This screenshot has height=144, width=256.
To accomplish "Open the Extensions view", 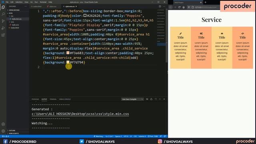I will [3, 35].
